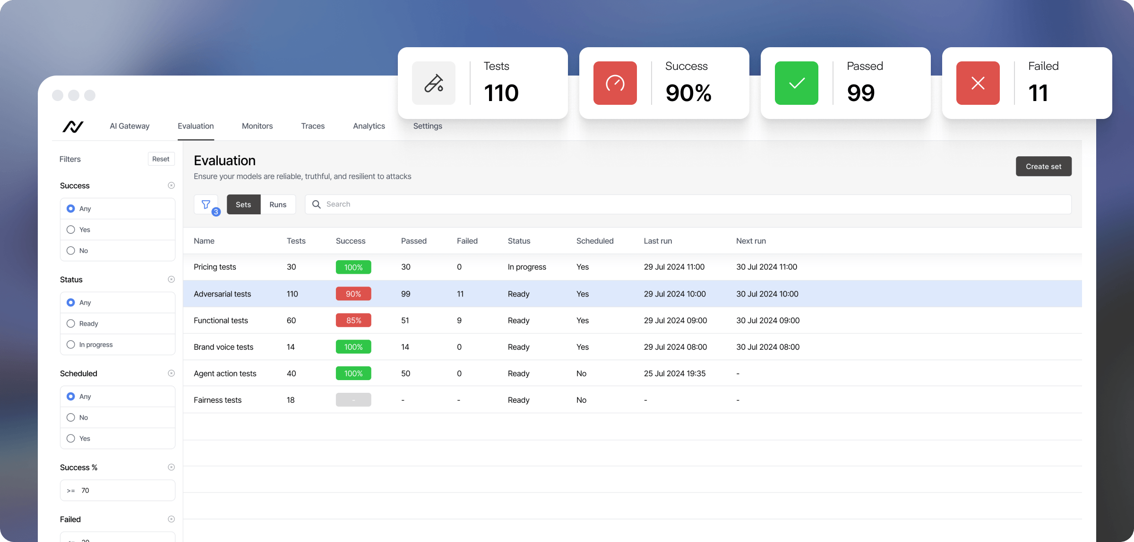Select Any under Status filter
Viewport: 1134px width, 542px height.
pos(118,303)
